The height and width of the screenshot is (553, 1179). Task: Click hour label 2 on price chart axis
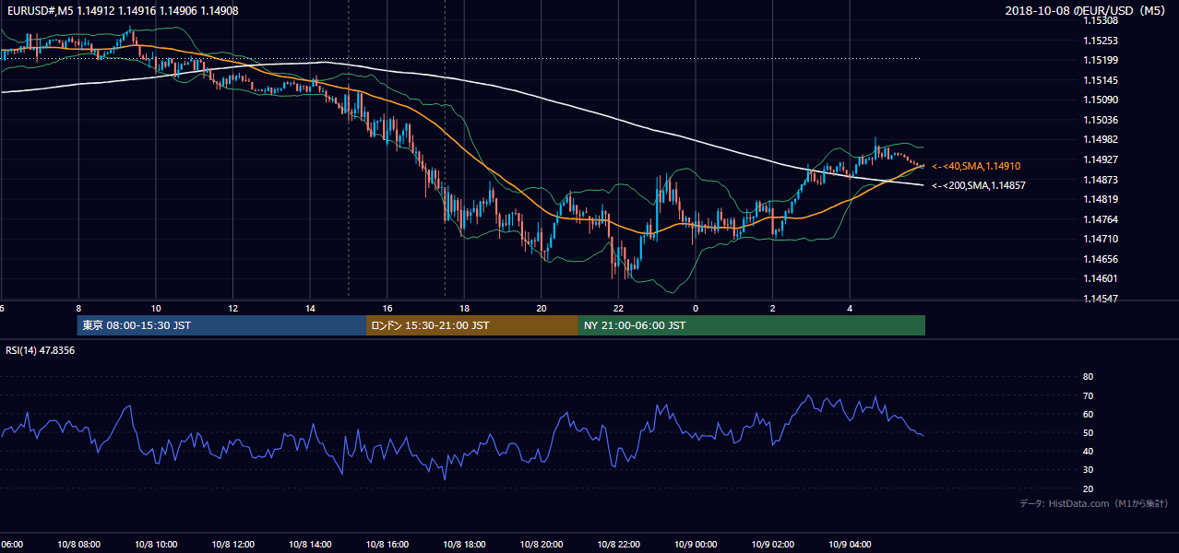point(773,308)
